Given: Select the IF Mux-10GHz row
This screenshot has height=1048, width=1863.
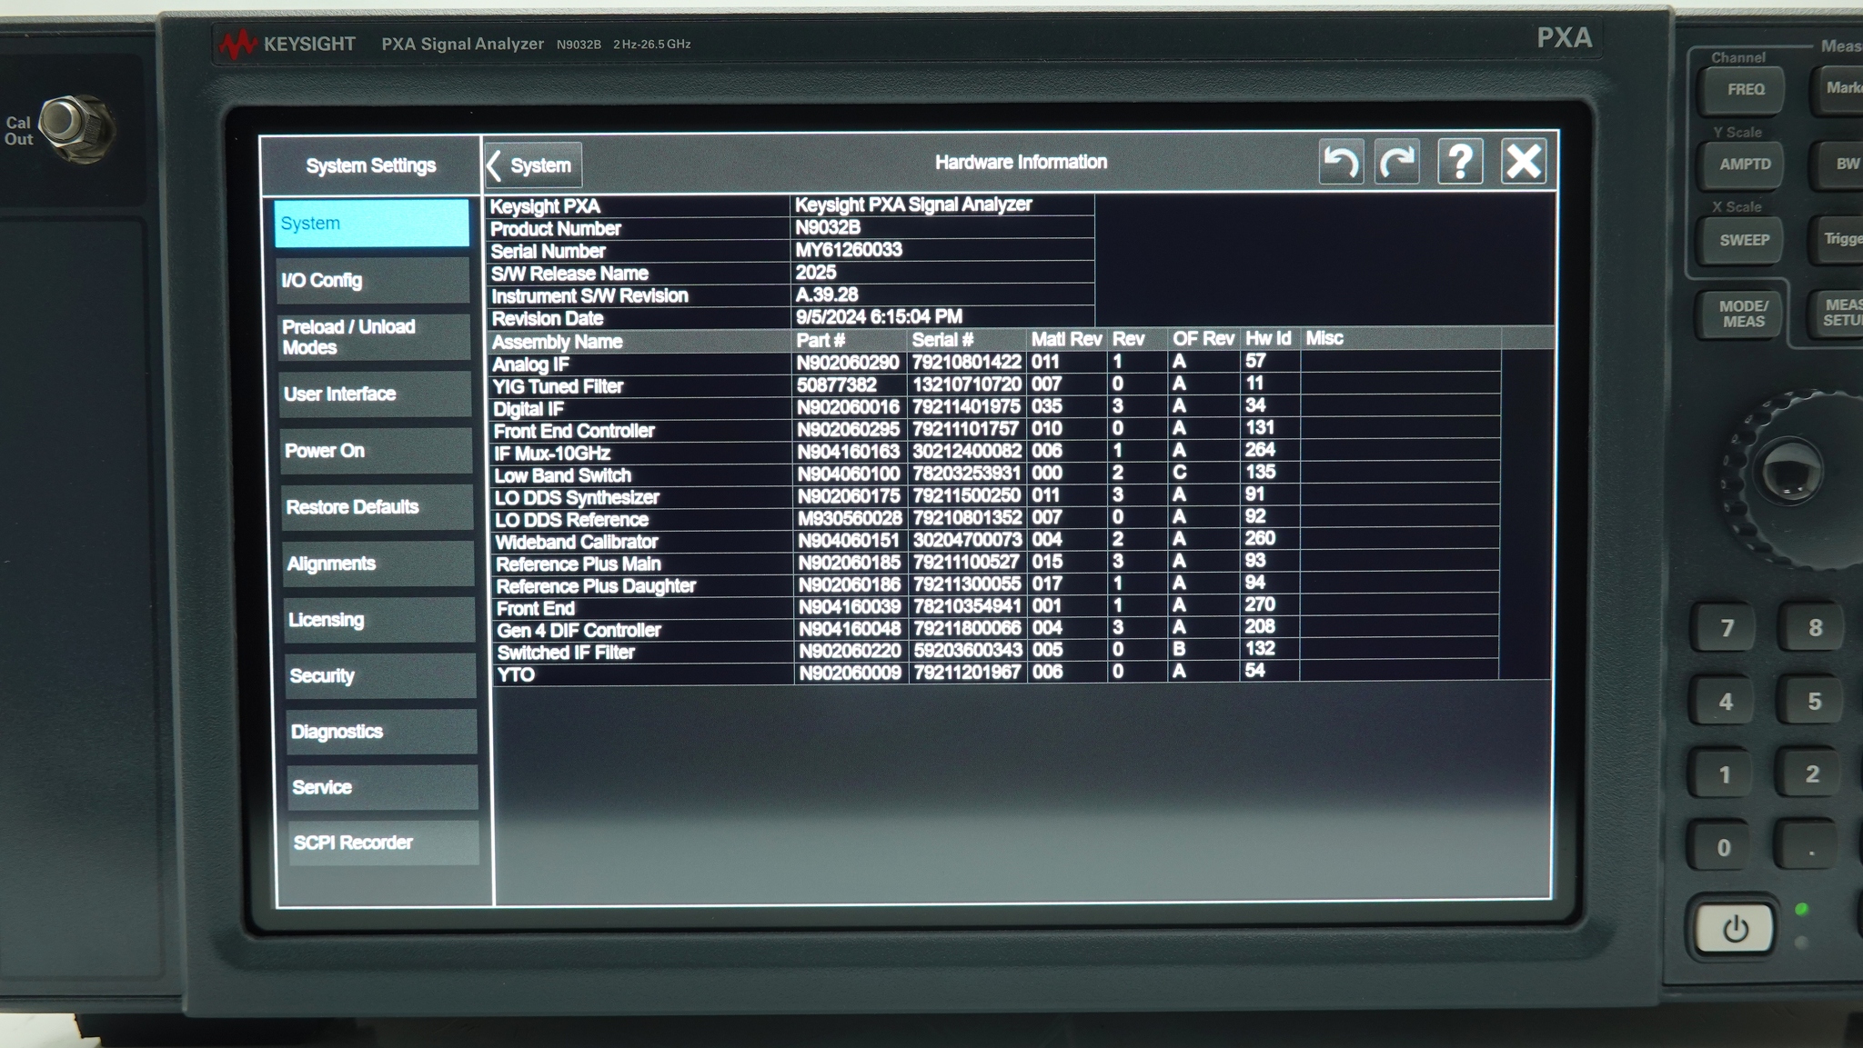Looking at the screenshot, I should pos(995,452).
